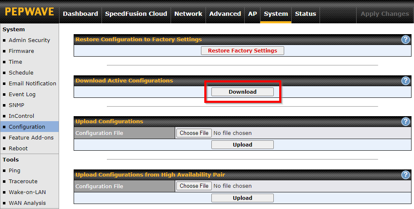Choose File under Upload Configurations
Screen dimensions: 414x209
pos(194,133)
